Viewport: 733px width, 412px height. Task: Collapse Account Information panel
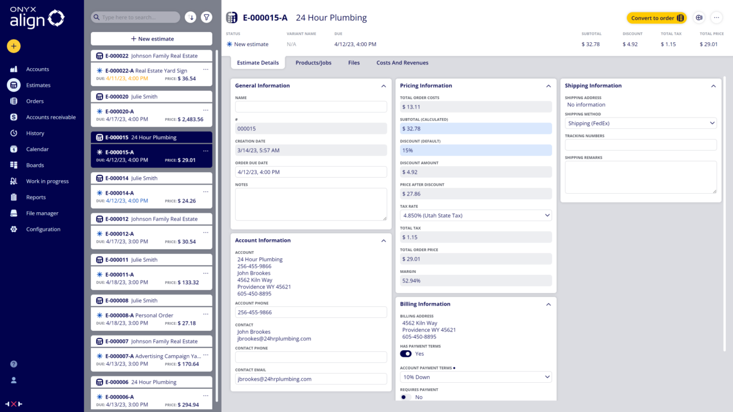coord(383,241)
